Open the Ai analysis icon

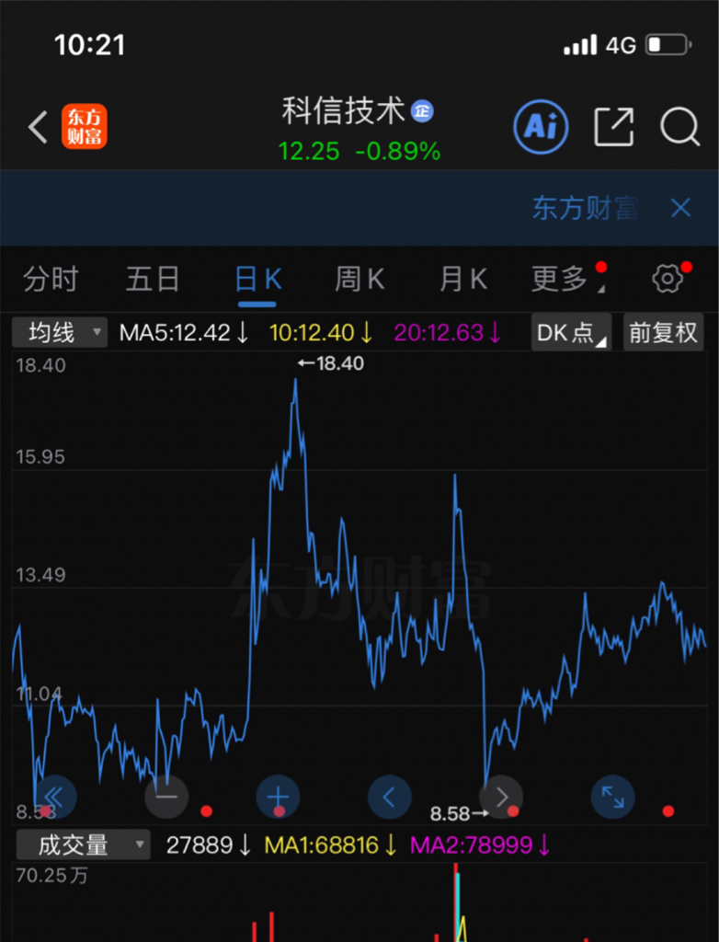click(541, 127)
